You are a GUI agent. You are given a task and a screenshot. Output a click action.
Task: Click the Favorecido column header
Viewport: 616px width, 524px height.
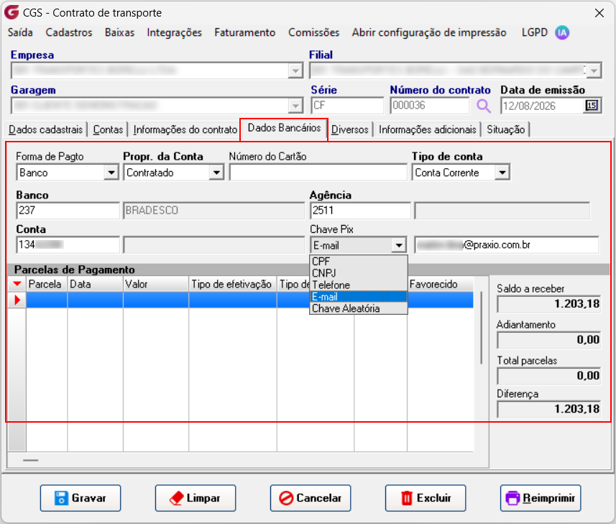(x=441, y=284)
